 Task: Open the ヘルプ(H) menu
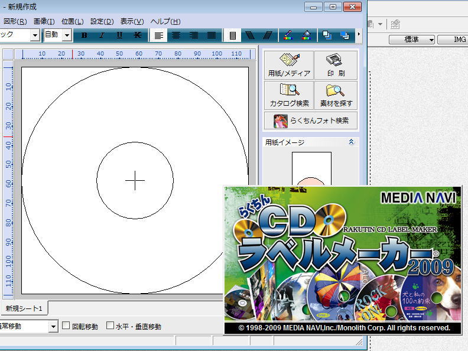tap(165, 21)
